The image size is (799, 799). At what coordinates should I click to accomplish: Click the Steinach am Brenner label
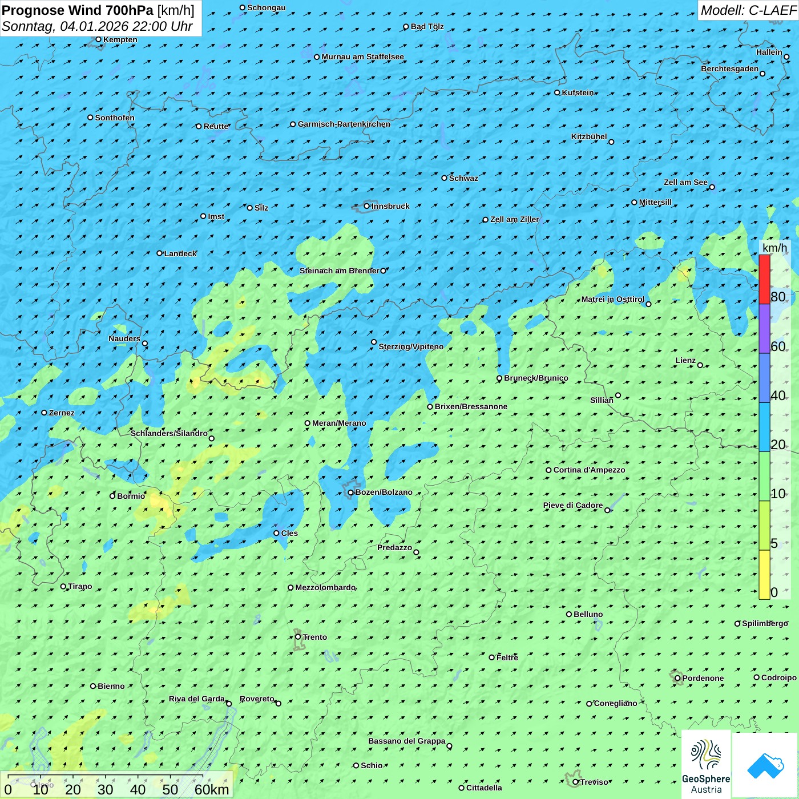click(339, 271)
